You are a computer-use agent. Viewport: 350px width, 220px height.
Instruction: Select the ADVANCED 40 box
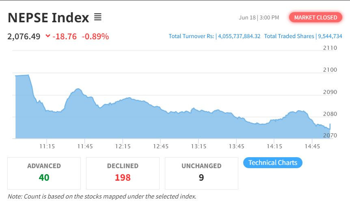tap(44, 173)
